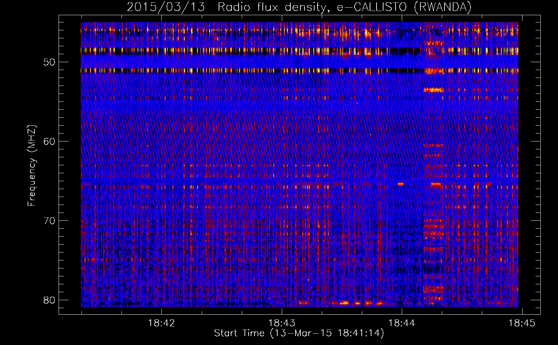Click the frequency tick label "80"
558x345 pixels.
[x=49, y=300]
